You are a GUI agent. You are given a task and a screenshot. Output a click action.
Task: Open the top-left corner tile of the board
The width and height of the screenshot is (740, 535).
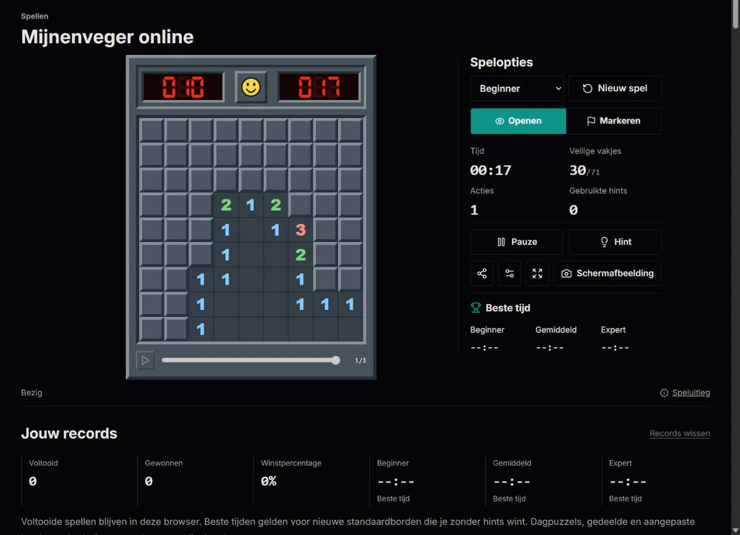(x=151, y=131)
